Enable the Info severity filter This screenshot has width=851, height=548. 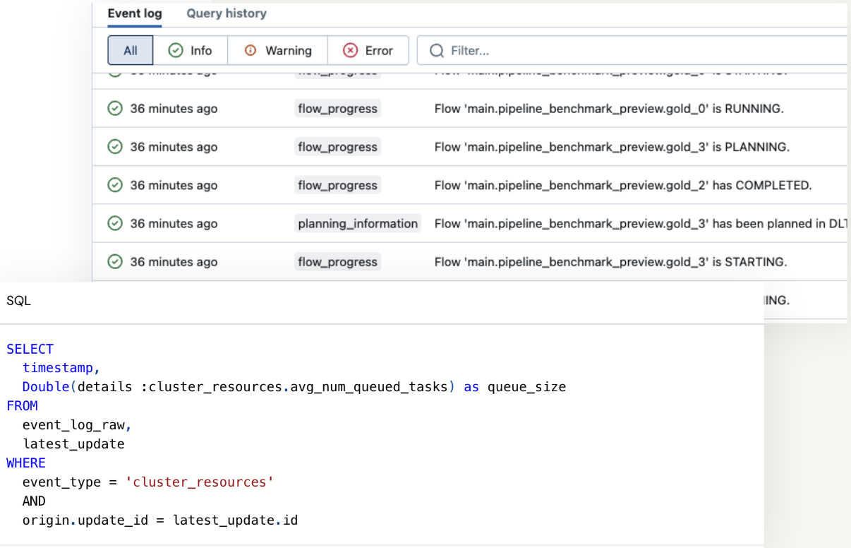tap(191, 50)
